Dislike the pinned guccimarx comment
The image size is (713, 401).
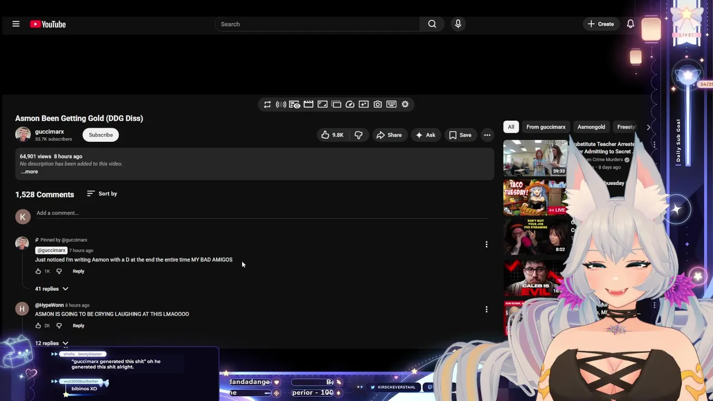pyautogui.click(x=59, y=271)
